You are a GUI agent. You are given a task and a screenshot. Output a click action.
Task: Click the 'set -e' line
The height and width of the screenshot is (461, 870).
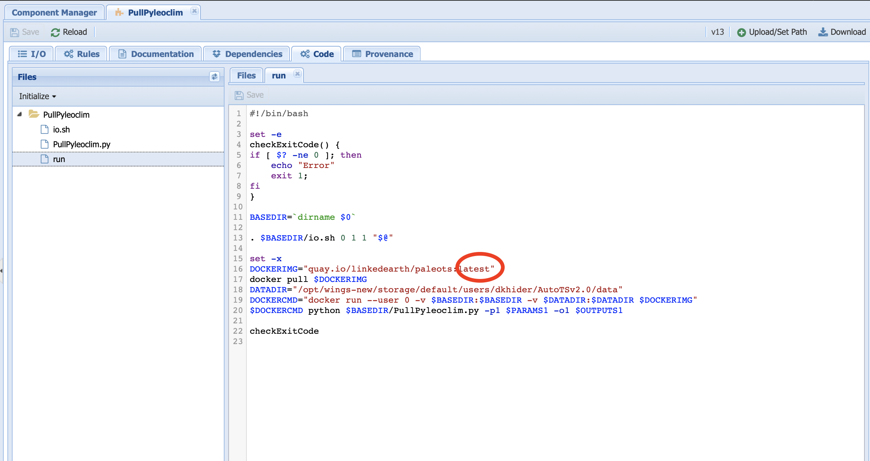(266, 134)
